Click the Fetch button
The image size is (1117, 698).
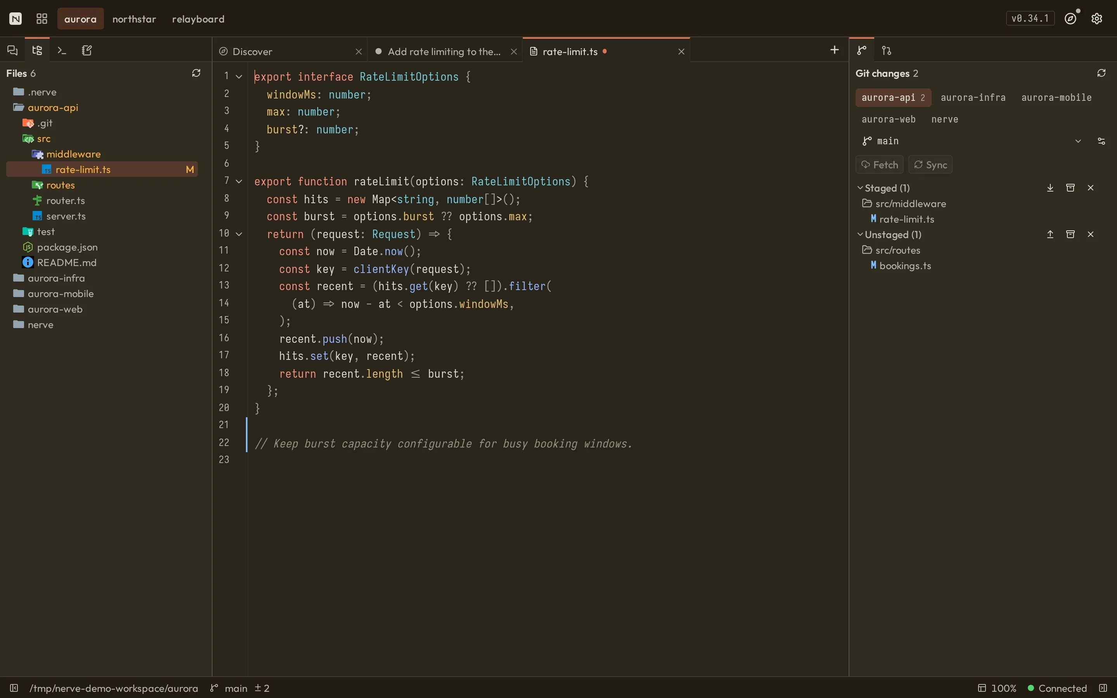point(880,164)
